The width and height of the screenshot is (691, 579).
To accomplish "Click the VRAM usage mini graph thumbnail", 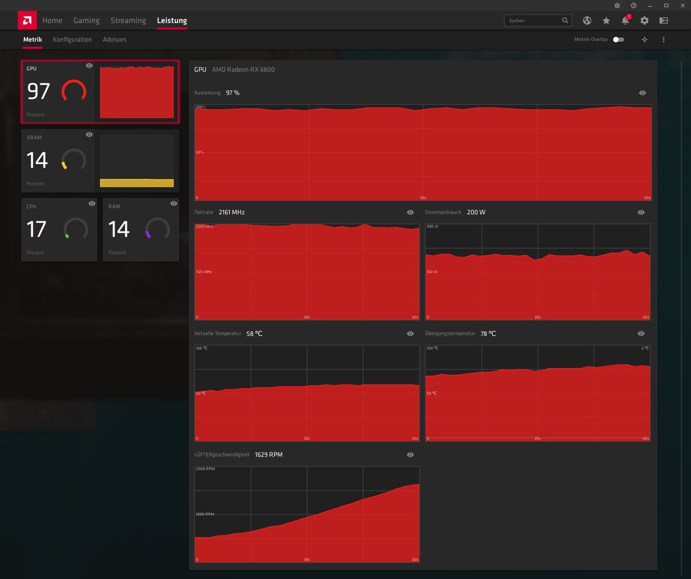I will [137, 161].
